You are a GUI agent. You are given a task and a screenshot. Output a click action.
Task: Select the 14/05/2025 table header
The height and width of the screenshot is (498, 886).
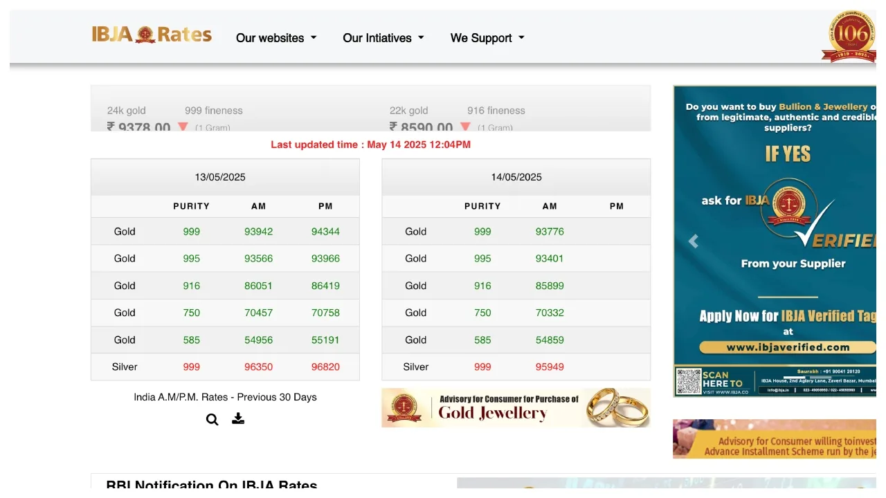[x=516, y=177]
